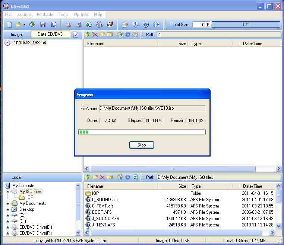Click the Rename icon in image toolbar
This screenshot has height=245, width=284.
[110, 34]
